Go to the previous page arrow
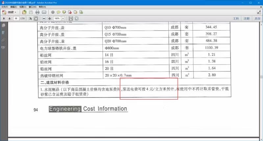 pos(4,18)
